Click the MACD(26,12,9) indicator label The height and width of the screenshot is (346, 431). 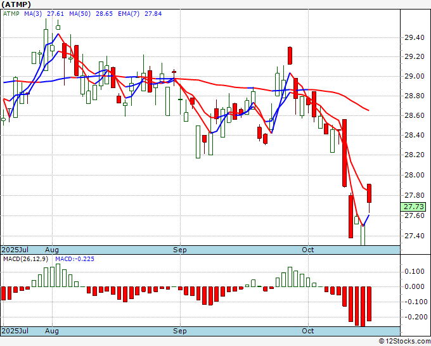[25, 259]
